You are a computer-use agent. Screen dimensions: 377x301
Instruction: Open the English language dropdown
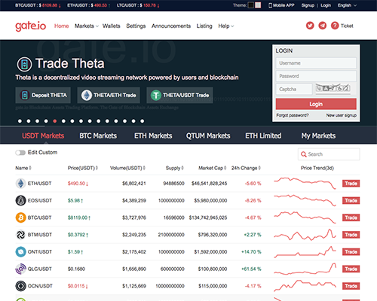click(347, 5)
